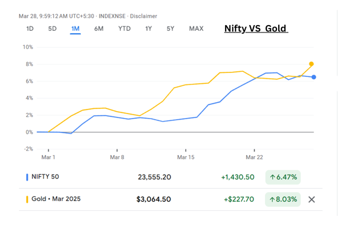
Task: Click the NIFTY 50 row name
Action: point(45,177)
